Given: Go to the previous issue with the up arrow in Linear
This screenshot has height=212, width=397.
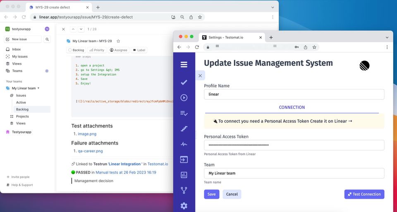Looking at the screenshot, I should coord(73,29).
